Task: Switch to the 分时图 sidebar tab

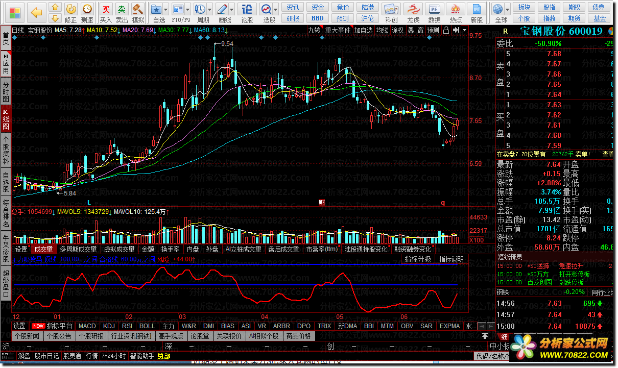Action: (x=6, y=92)
